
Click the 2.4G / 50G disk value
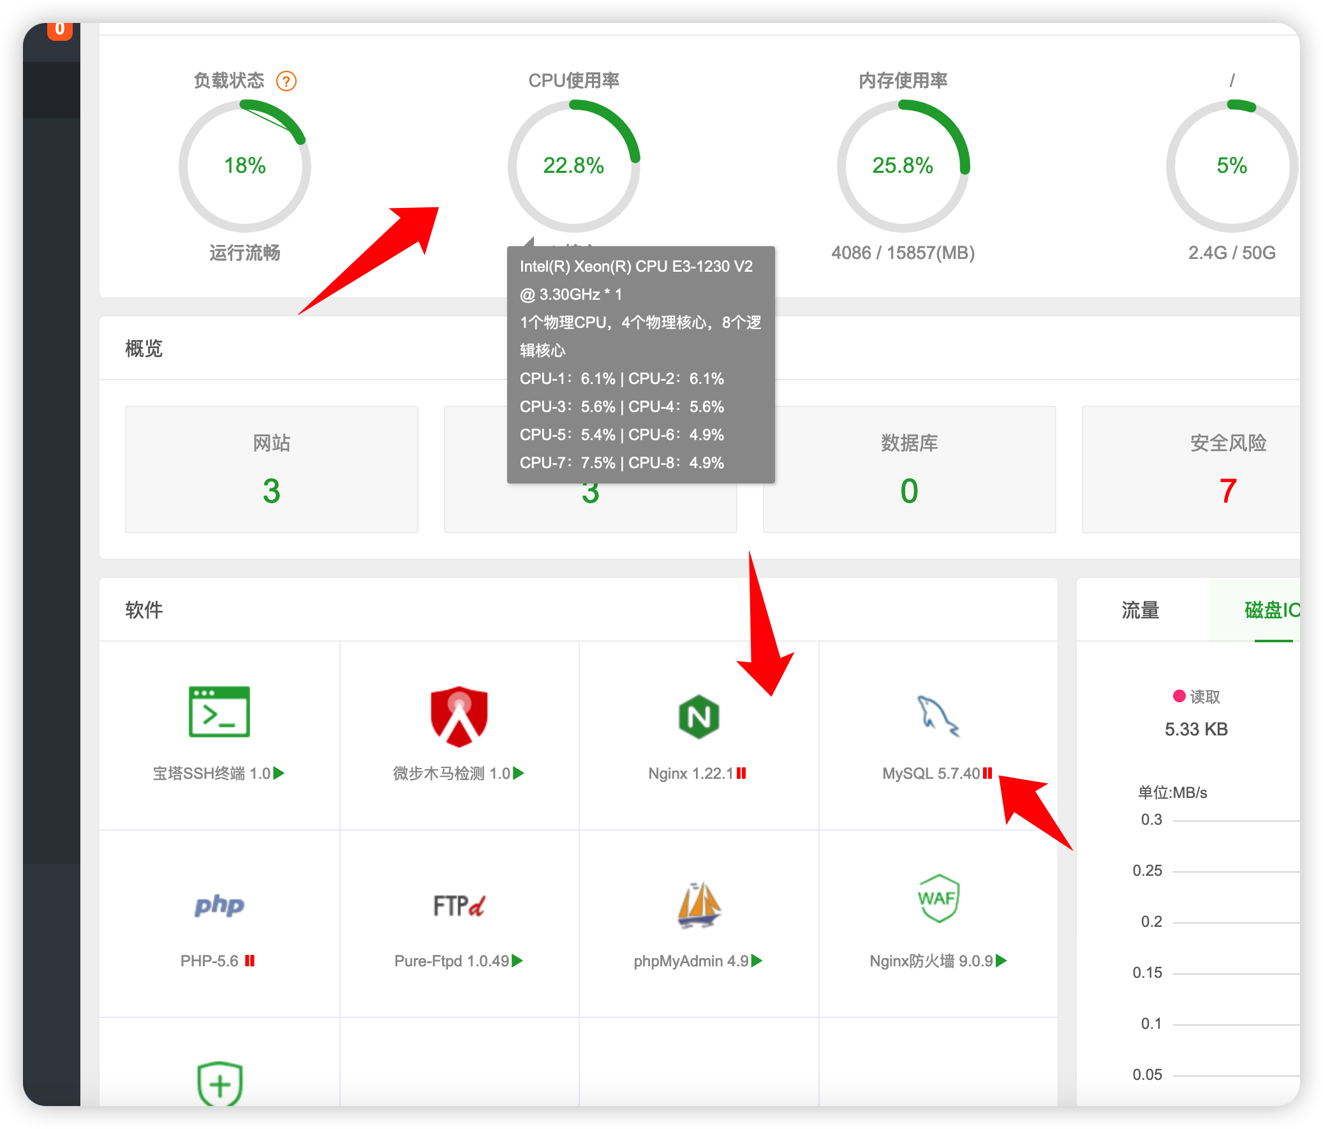coord(1232,253)
